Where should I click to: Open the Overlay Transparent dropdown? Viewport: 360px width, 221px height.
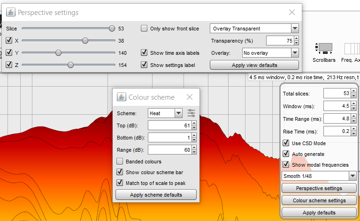coord(295,29)
